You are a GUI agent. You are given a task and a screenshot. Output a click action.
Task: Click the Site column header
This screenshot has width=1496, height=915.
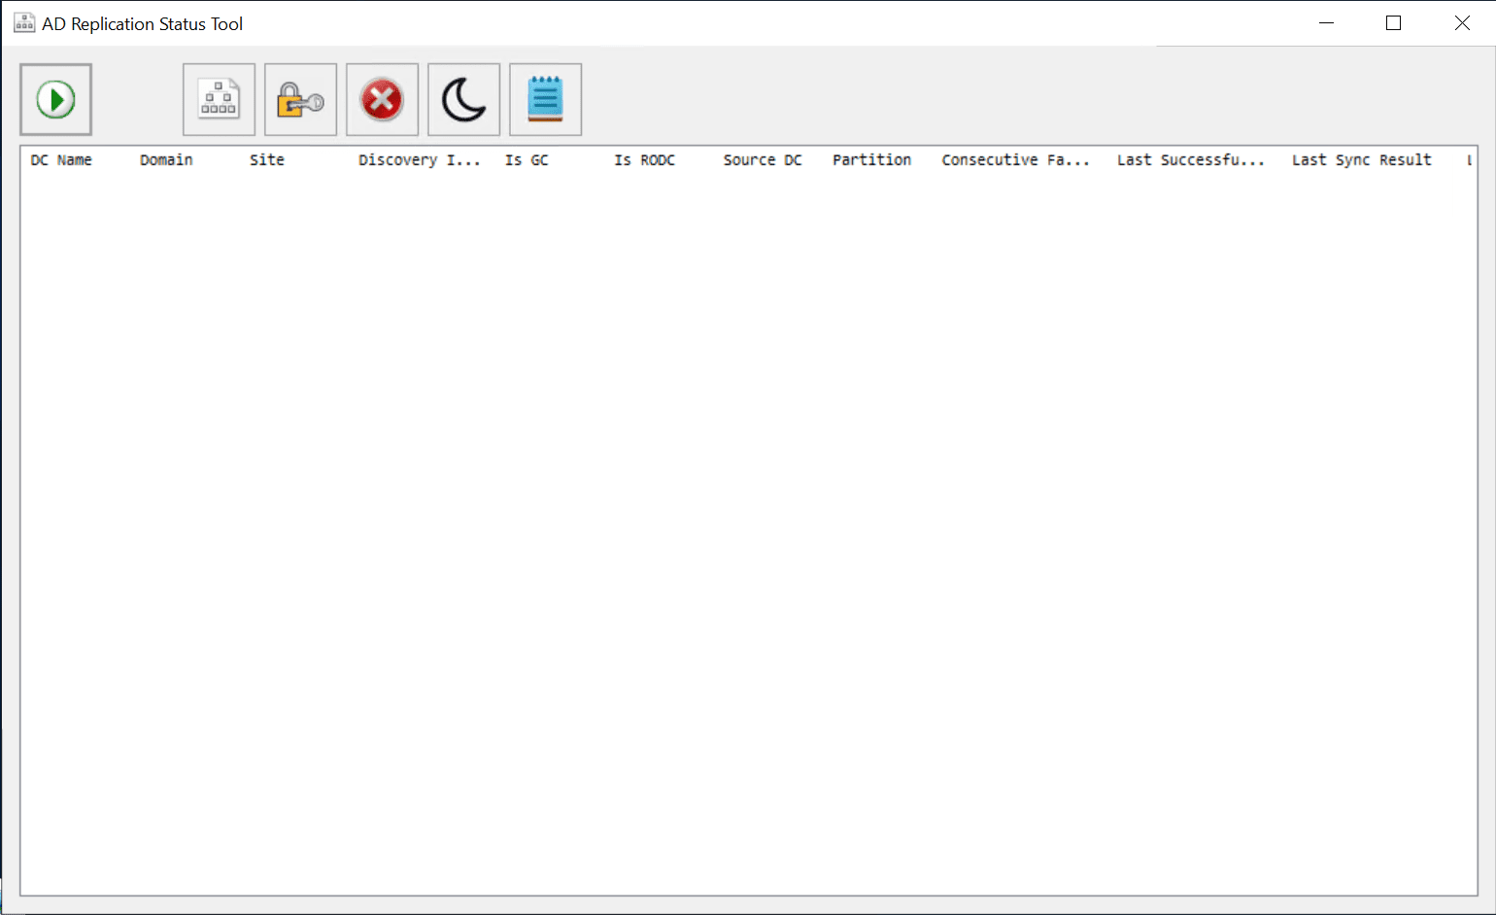pos(267,160)
